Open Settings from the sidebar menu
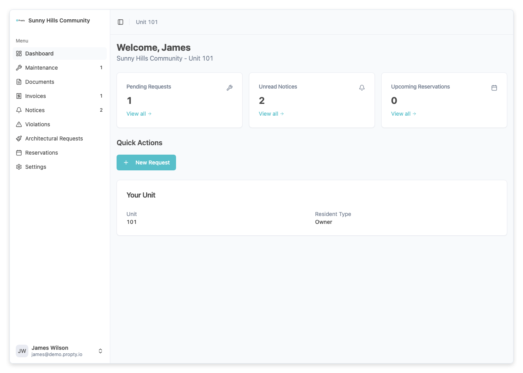The image size is (523, 373). (x=36, y=166)
